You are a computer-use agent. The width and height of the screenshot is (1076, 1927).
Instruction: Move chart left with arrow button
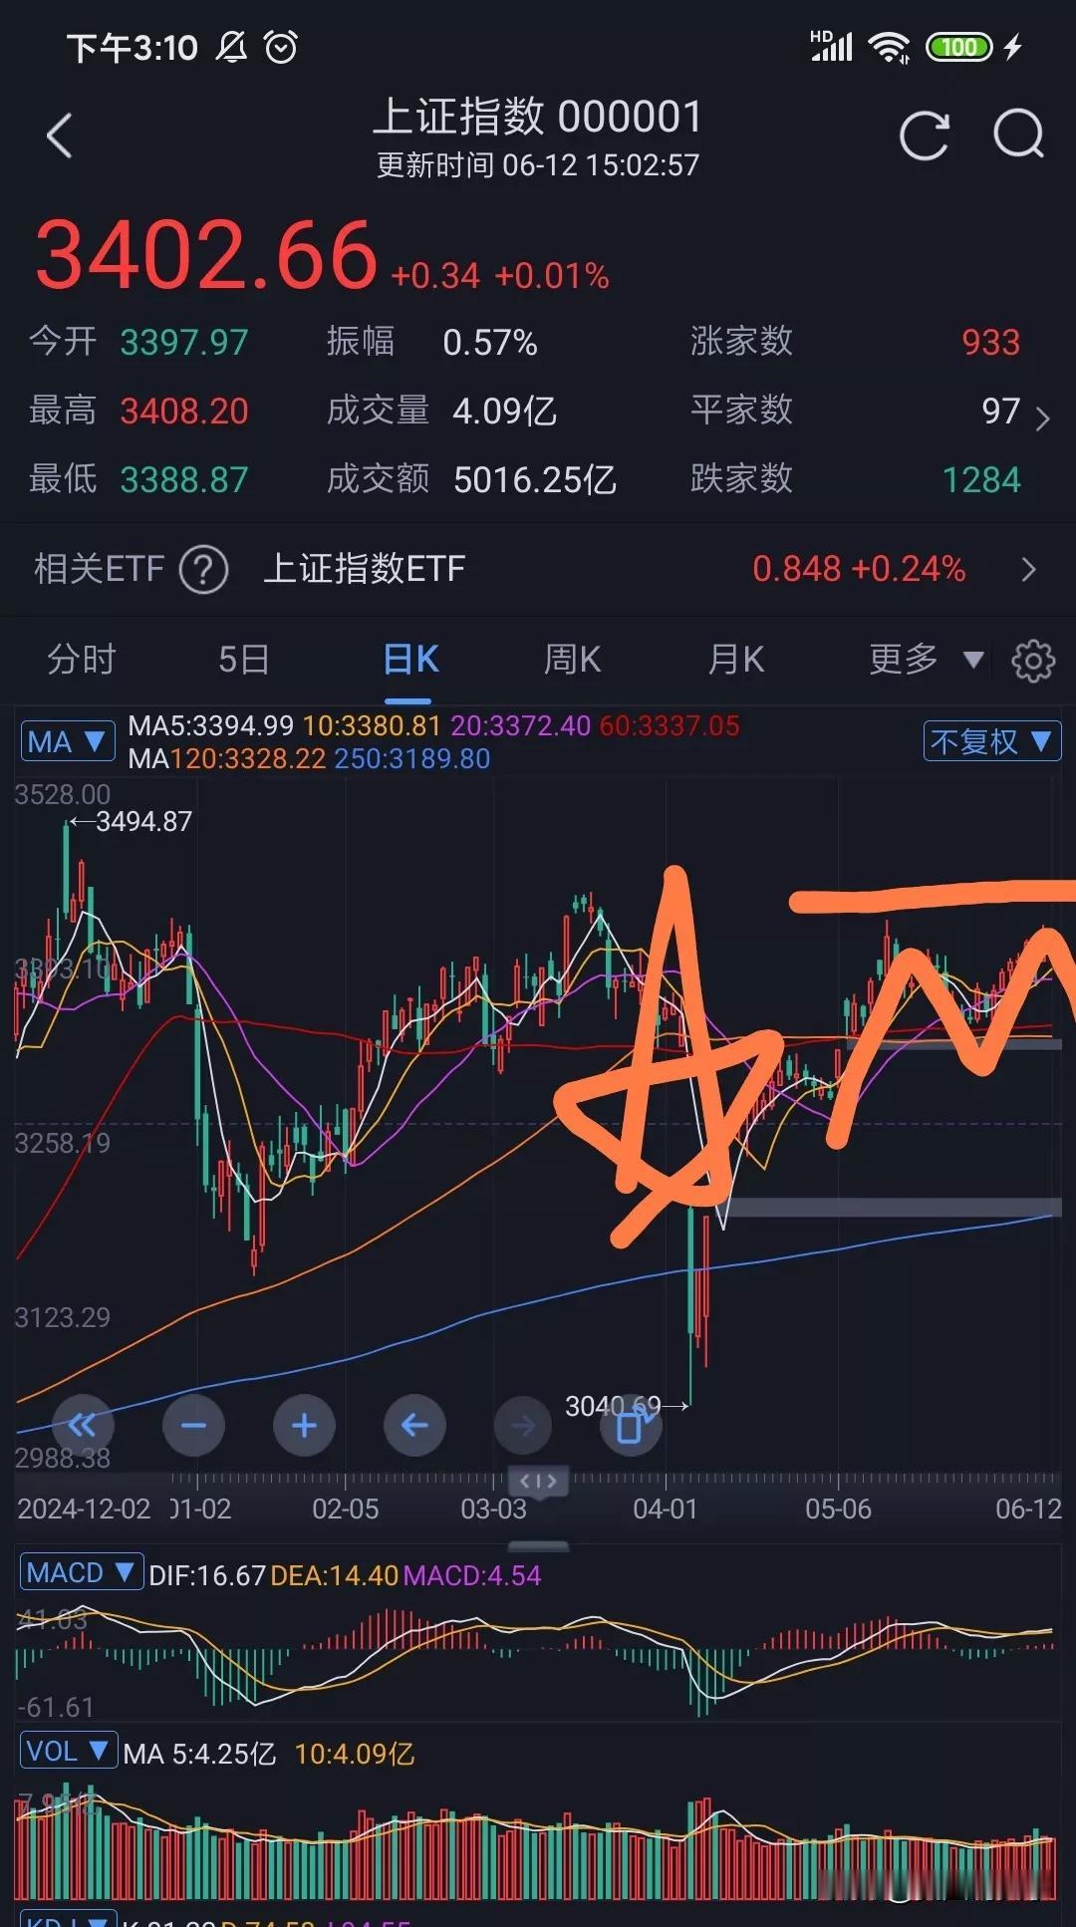tap(414, 1426)
